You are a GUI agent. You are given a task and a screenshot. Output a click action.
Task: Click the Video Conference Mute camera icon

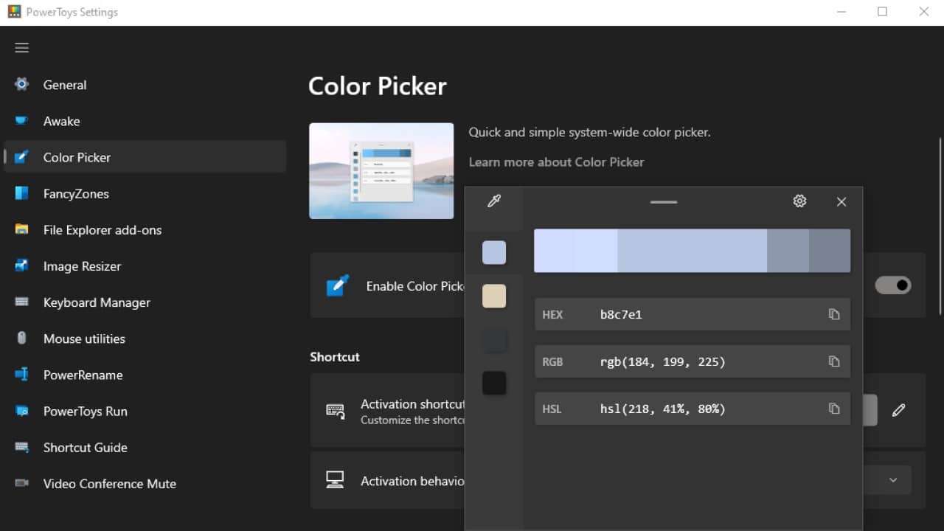coord(21,483)
